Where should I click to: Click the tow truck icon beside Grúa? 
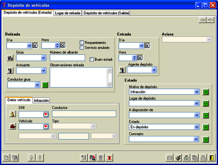pyautogui.click(x=10, y=58)
